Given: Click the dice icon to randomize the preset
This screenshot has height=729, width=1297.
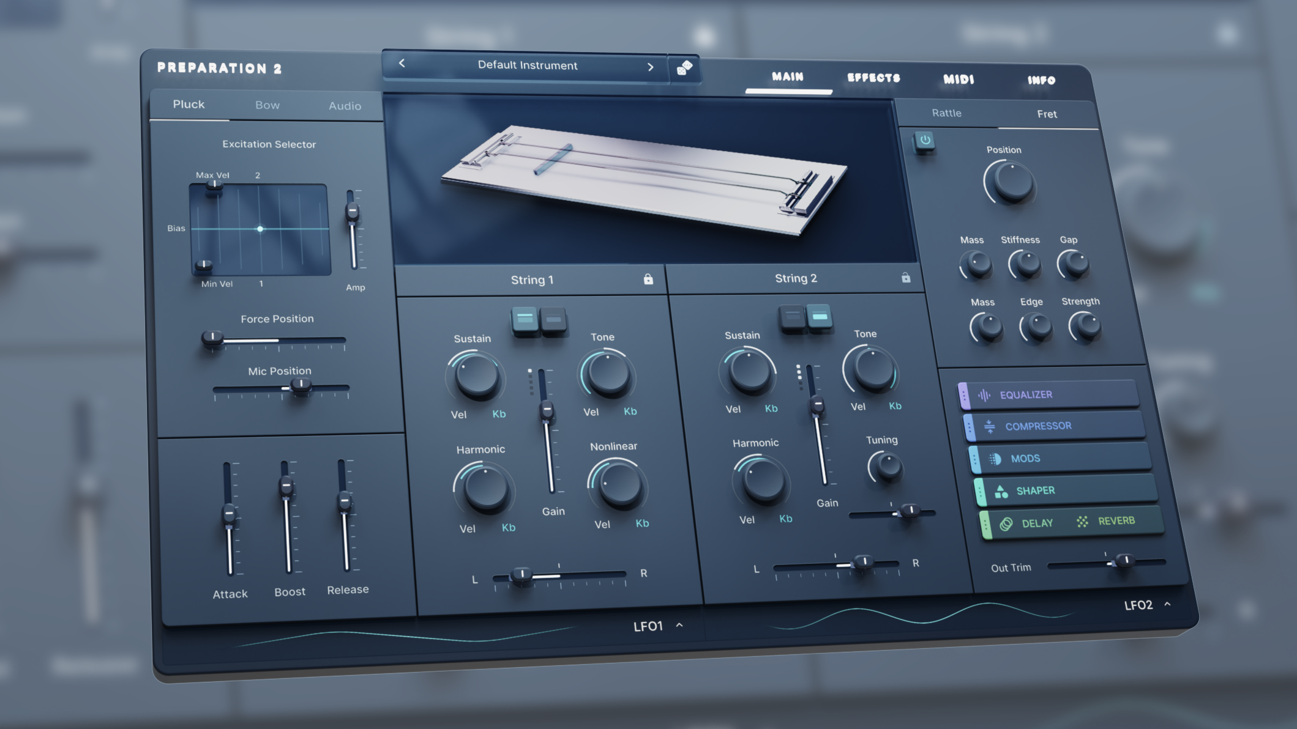Looking at the screenshot, I should (x=684, y=69).
